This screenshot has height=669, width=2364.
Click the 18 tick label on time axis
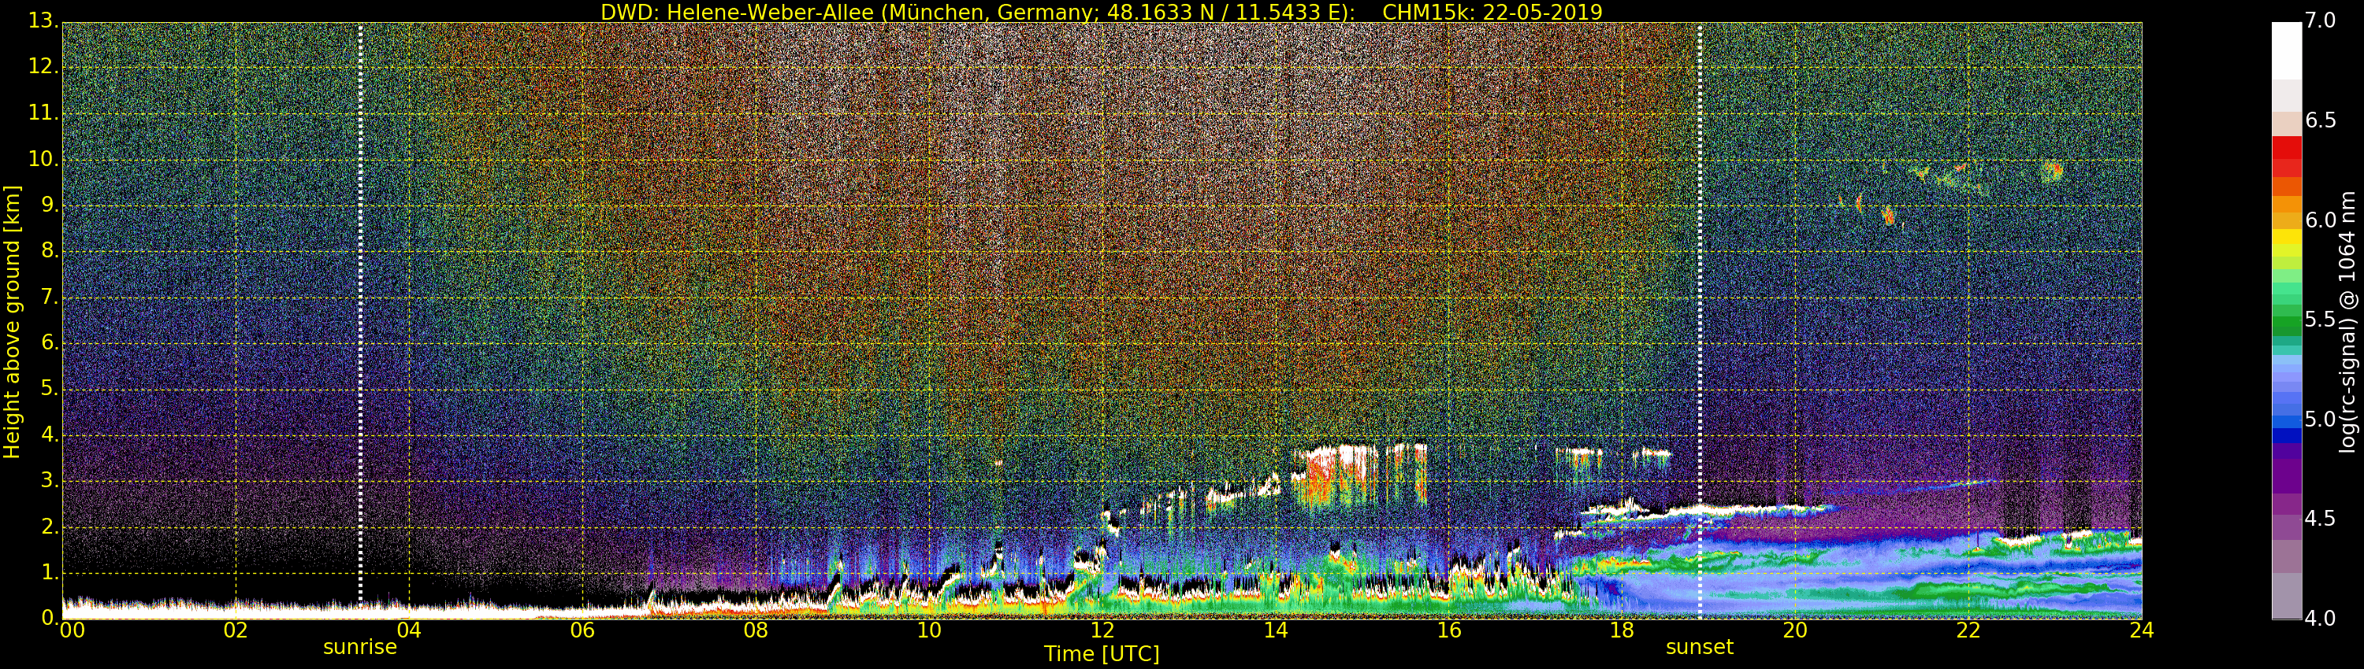pos(1622,630)
